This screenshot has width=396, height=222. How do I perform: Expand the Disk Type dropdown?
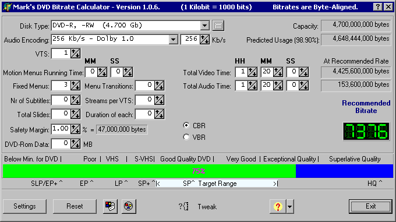tap(205, 26)
